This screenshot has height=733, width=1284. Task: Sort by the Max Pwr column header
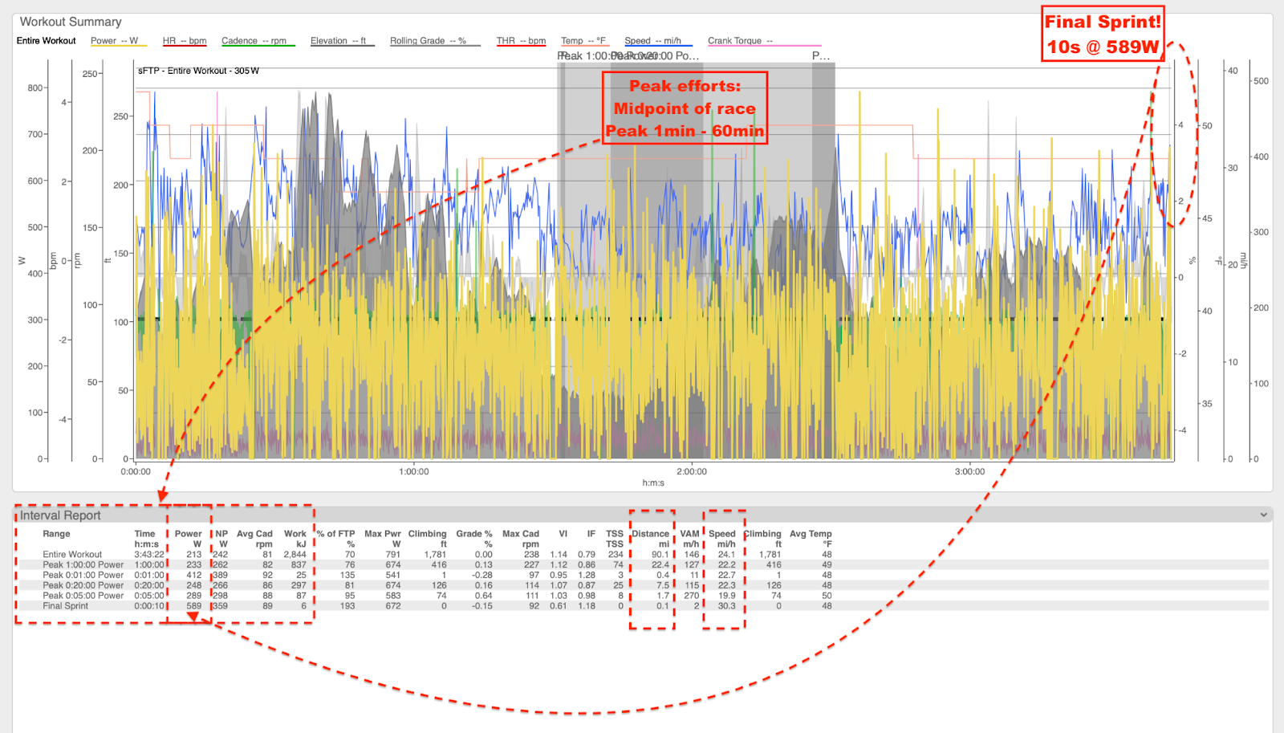382,534
